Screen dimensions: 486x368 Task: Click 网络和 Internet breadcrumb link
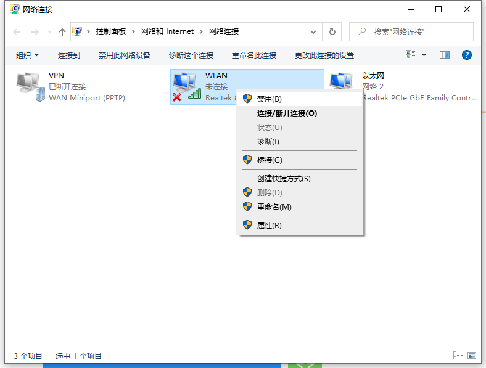click(x=167, y=31)
